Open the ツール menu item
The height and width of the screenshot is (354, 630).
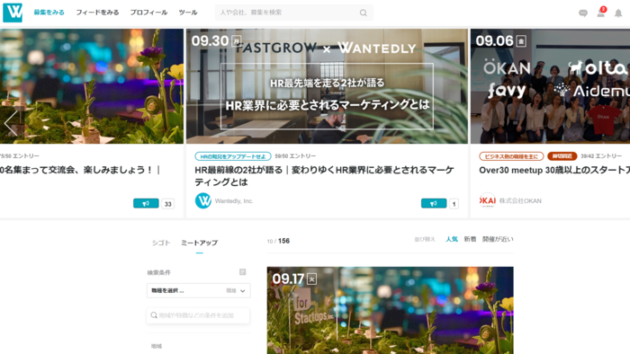tap(188, 13)
